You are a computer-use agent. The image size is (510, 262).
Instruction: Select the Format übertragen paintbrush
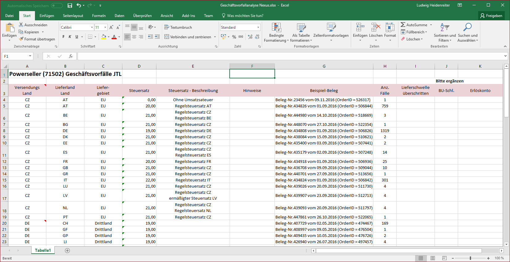pos(21,39)
